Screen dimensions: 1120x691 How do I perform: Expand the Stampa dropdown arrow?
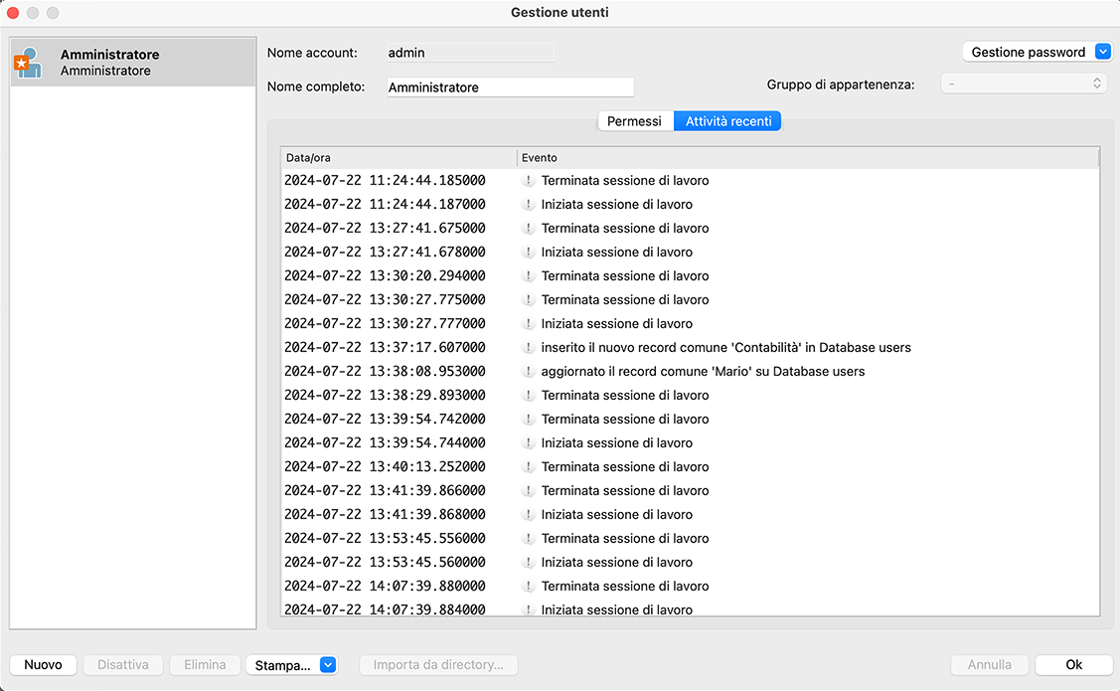(x=328, y=665)
